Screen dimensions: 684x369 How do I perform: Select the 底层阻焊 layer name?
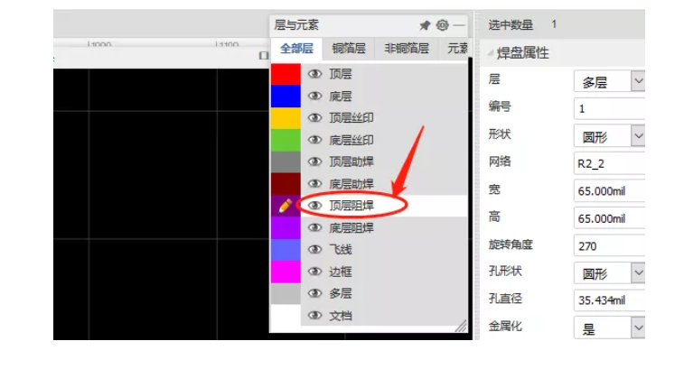click(351, 228)
